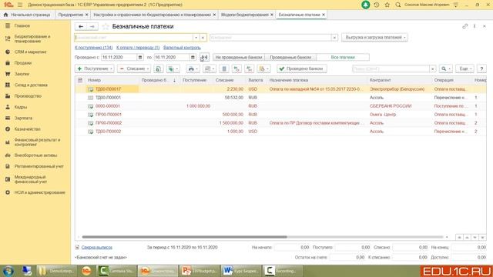Click the notifications bell icon
Image resolution: width=493 pixels, height=277 pixels.
coord(365,5)
